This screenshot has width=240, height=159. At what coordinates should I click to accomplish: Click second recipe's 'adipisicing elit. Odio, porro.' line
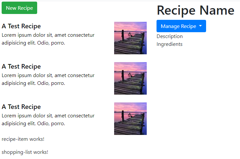(x=33, y=83)
